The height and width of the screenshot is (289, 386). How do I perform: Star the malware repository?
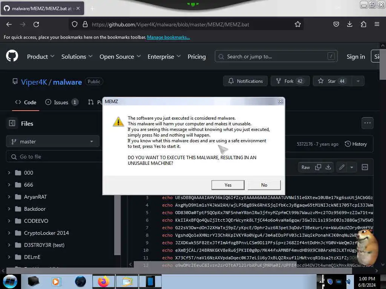(x=332, y=81)
